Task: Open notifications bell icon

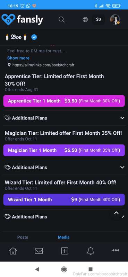Action: (x=90, y=251)
